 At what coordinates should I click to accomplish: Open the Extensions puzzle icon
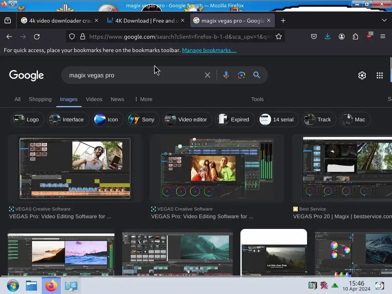click(355, 36)
